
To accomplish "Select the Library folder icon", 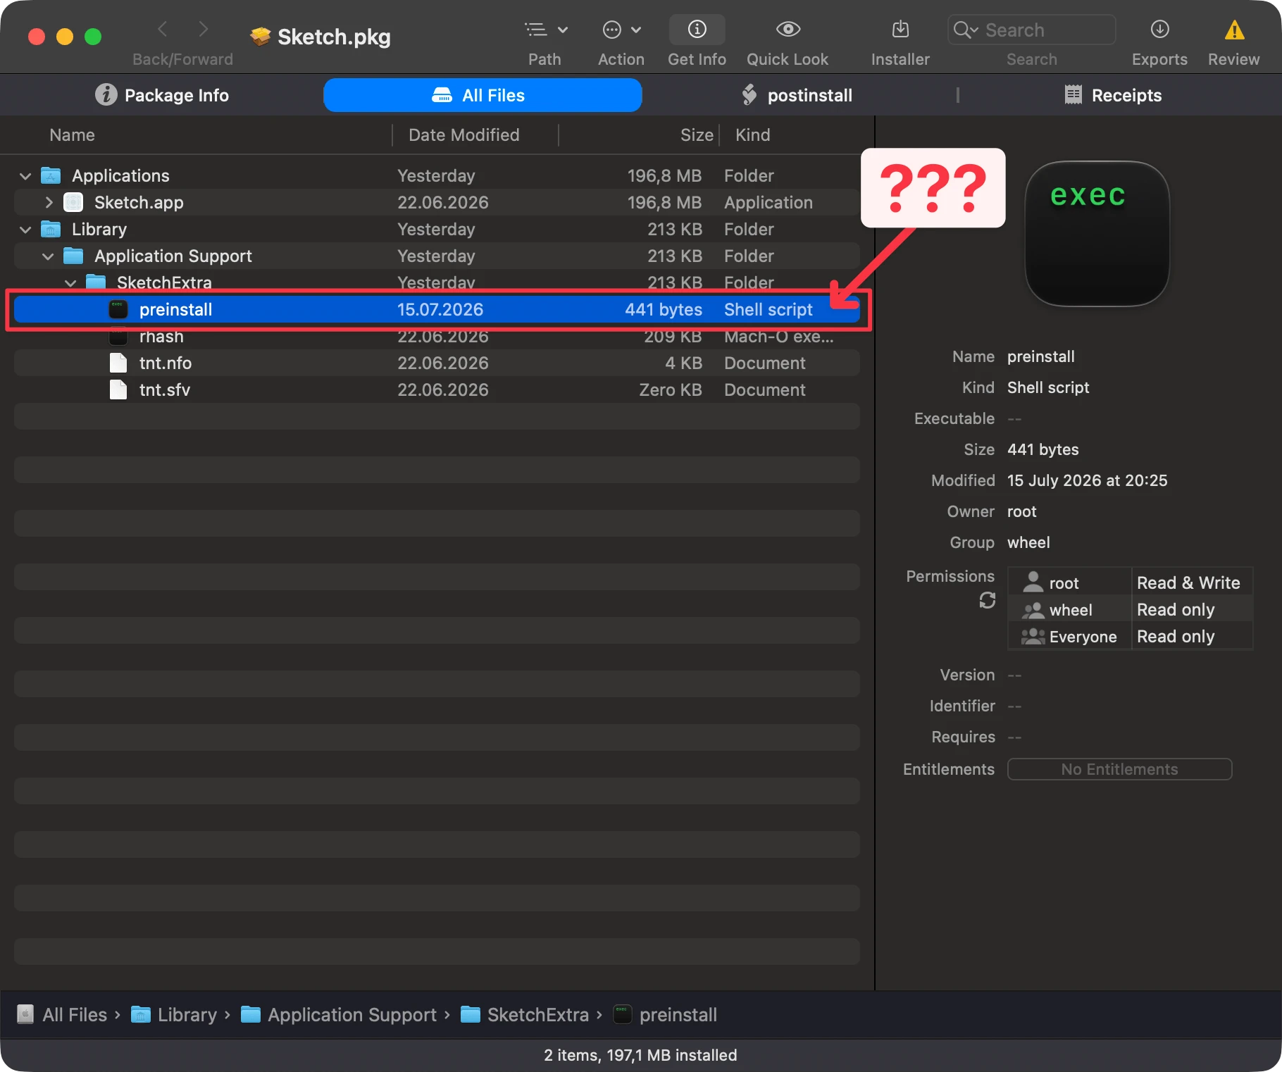I will click(x=51, y=229).
